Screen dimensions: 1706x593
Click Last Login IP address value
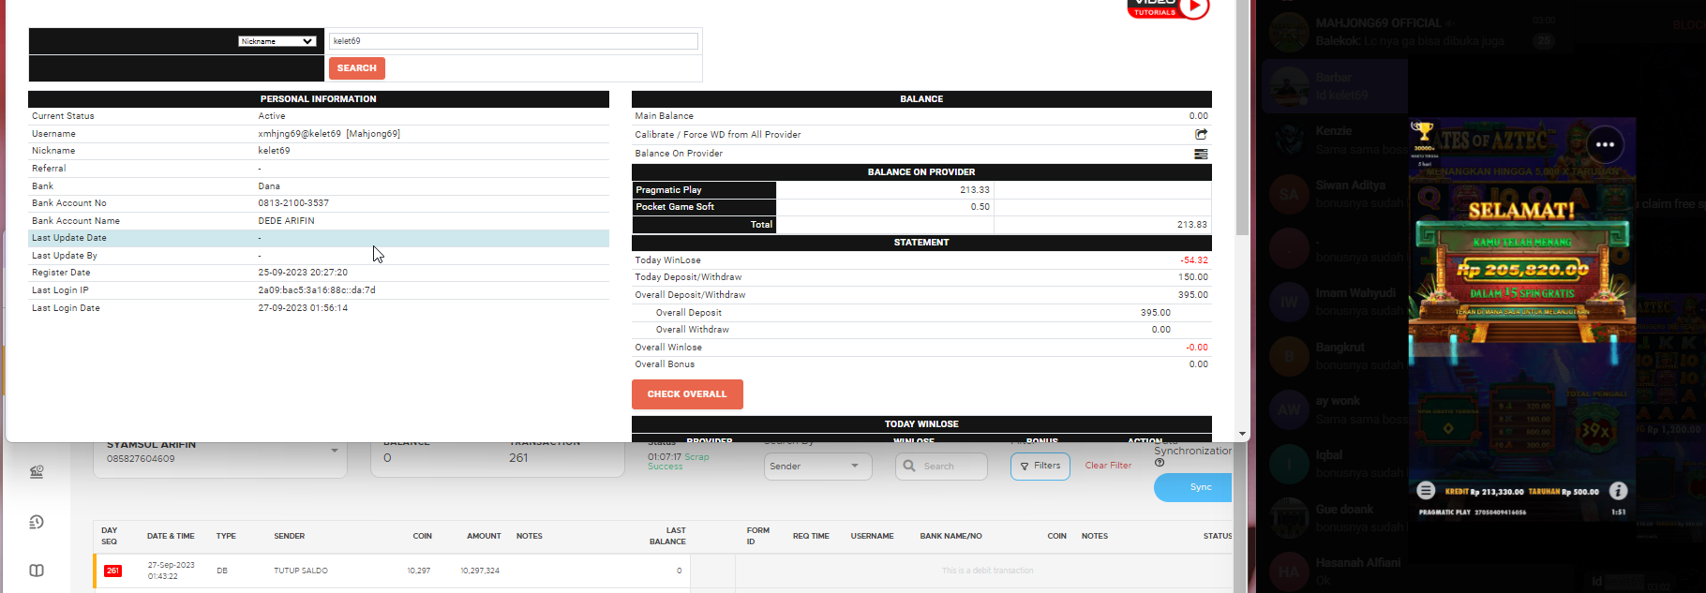click(x=317, y=290)
